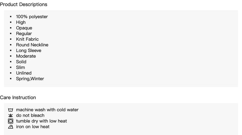The width and height of the screenshot is (242, 135).
Task: Click the Unlined list item
Action: pos(24,73)
